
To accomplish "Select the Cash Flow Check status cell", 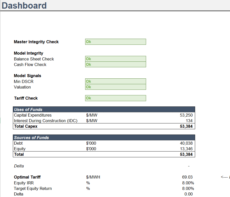I will pos(116,64).
